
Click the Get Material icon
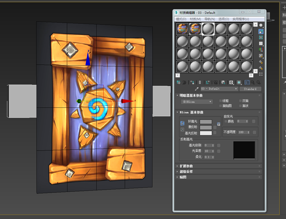(x=179, y=82)
